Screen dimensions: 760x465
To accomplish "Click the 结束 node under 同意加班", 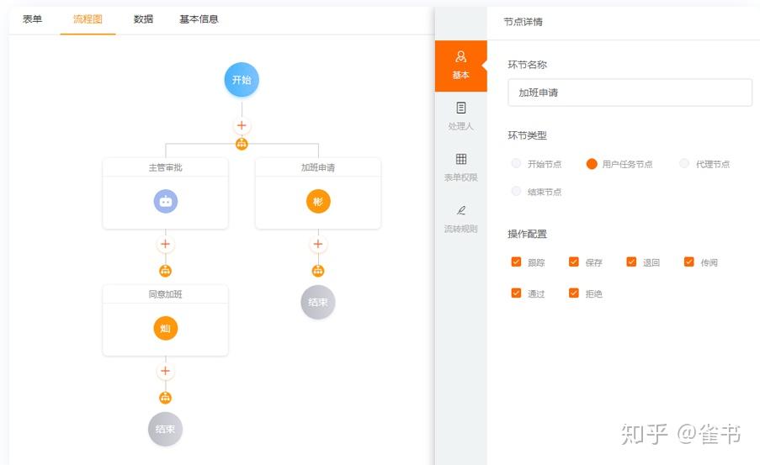I will (x=165, y=429).
